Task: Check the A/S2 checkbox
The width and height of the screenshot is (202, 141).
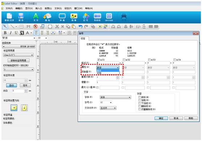Action: (x=124, y=60)
